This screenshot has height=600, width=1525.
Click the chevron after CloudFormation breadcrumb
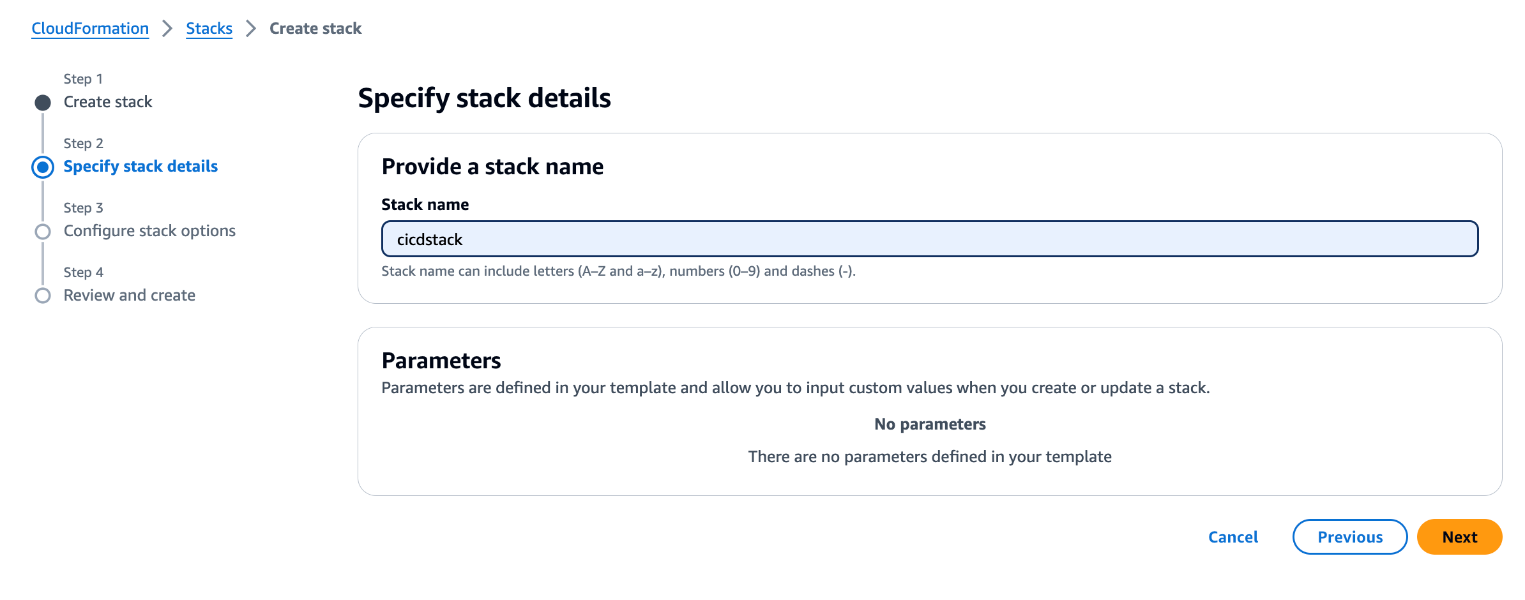pos(168,29)
